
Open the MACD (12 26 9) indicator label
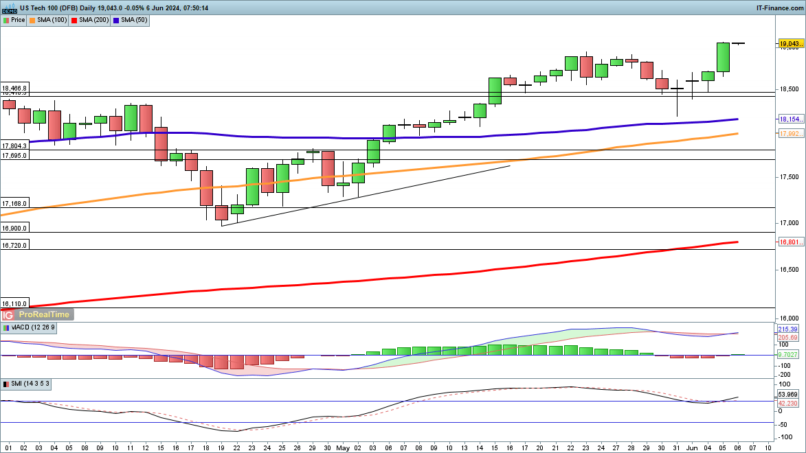pos(29,327)
